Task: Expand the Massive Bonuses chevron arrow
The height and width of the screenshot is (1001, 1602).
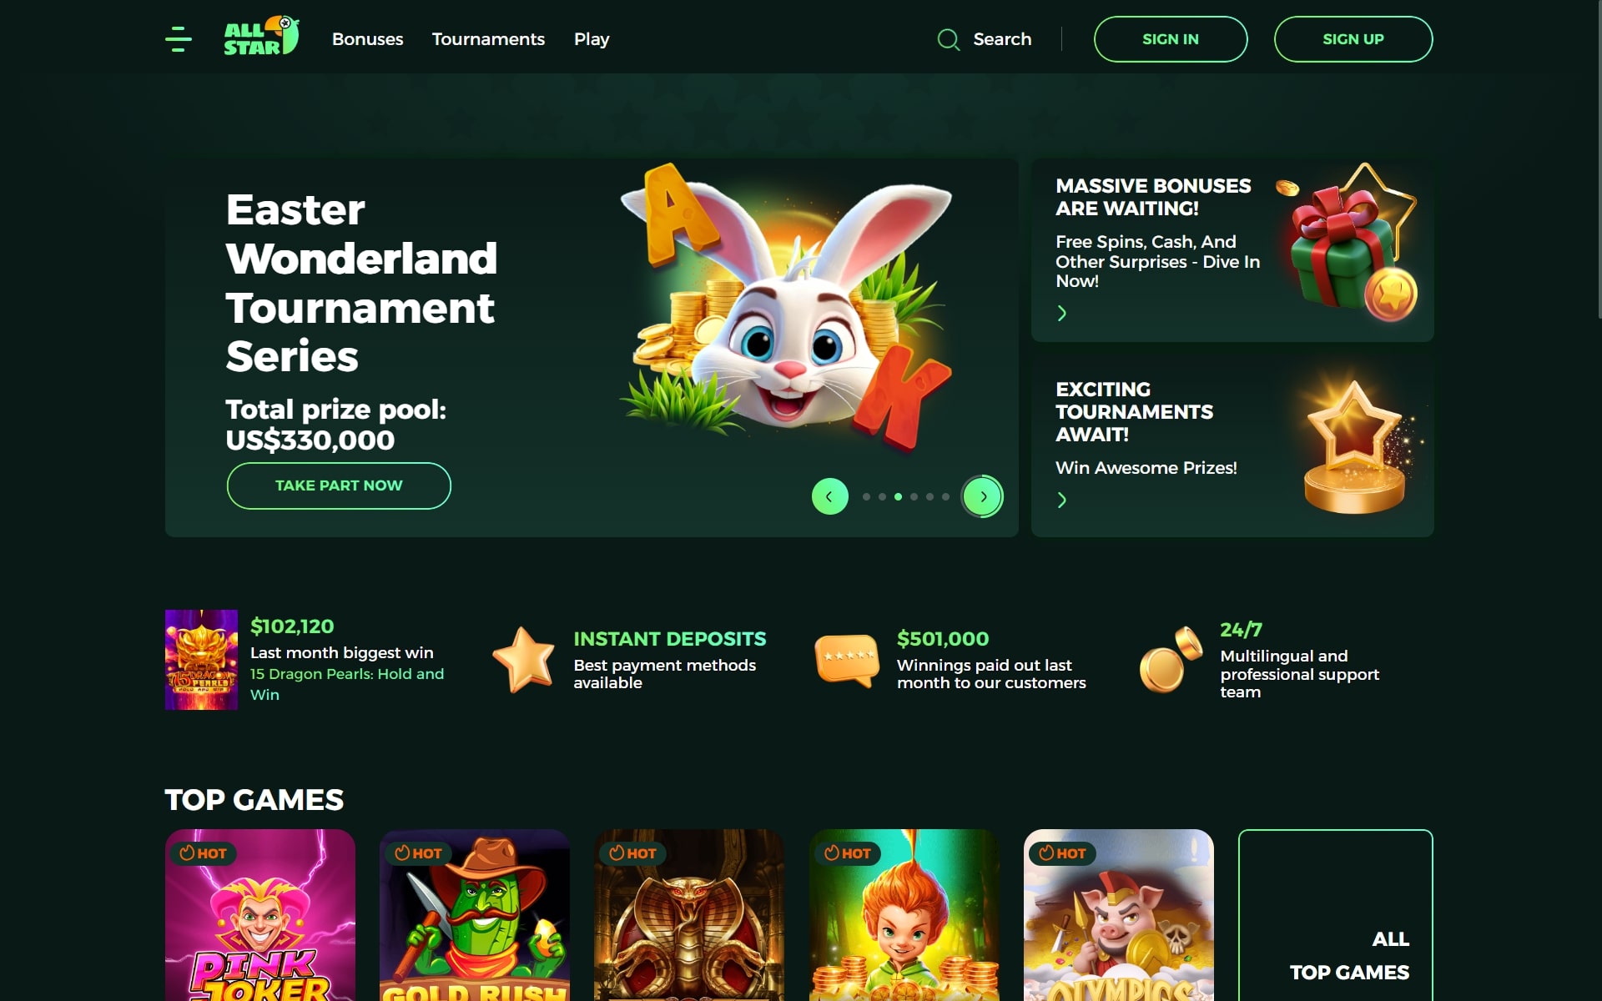Action: click(1061, 314)
